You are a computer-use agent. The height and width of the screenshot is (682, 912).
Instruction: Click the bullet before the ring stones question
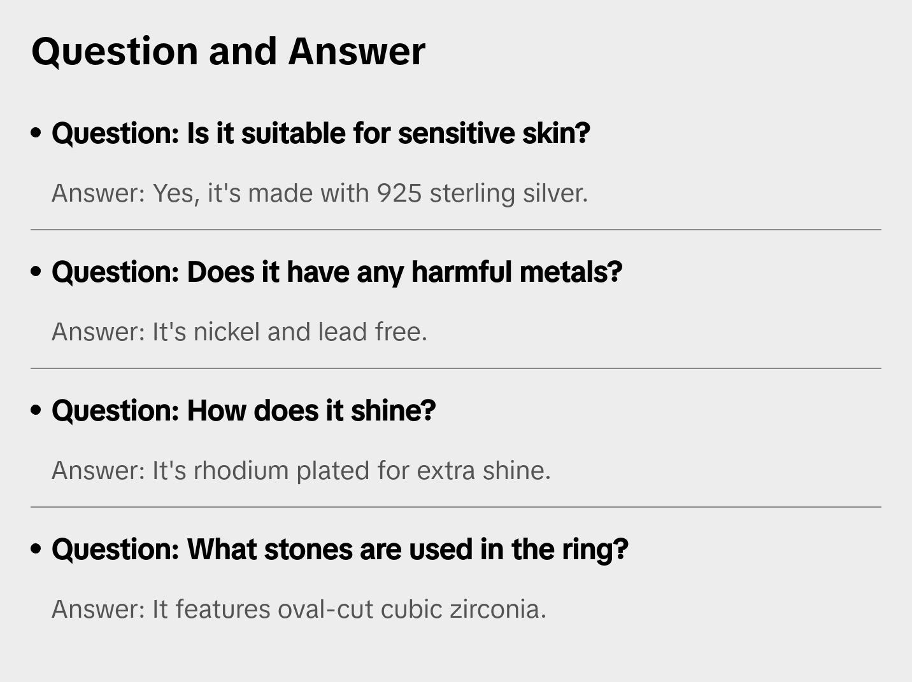[x=36, y=549]
